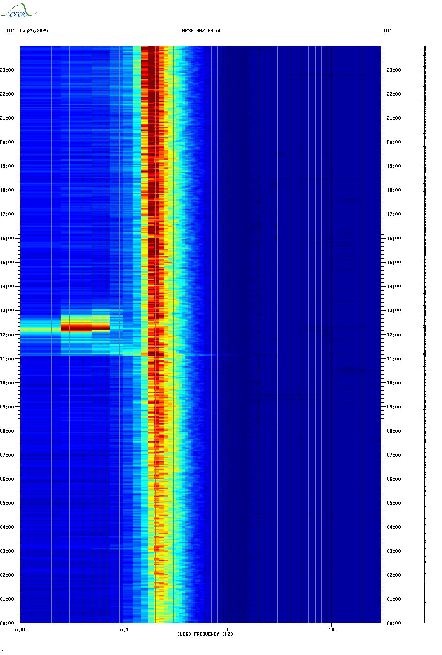Click the '0.01' frequency axis label
Screen dimensions: 442x655
coord(20,630)
